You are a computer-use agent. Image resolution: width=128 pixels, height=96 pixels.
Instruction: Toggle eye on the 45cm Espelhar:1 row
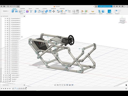[x=7, y=69]
